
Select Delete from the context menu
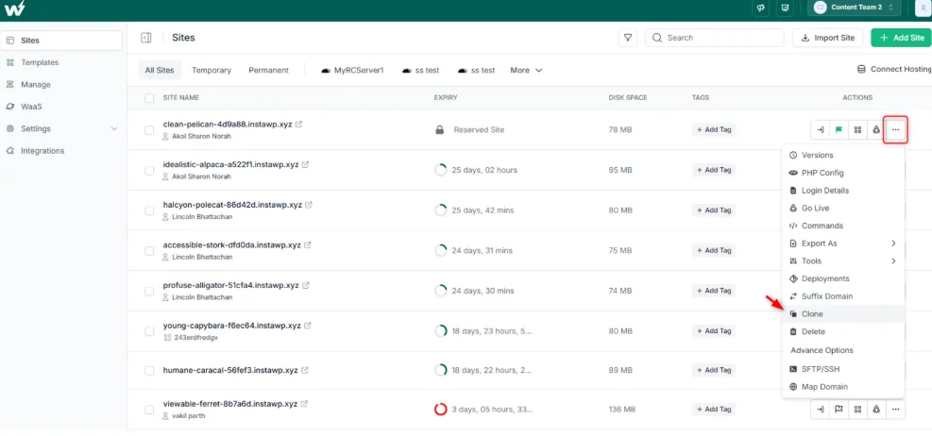pyautogui.click(x=843, y=331)
